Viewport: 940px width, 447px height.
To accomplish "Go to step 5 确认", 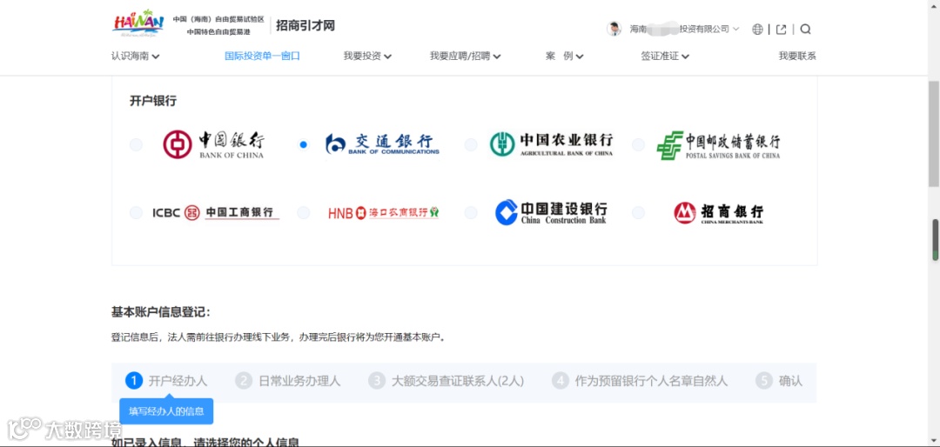I will [x=779, y=381].
